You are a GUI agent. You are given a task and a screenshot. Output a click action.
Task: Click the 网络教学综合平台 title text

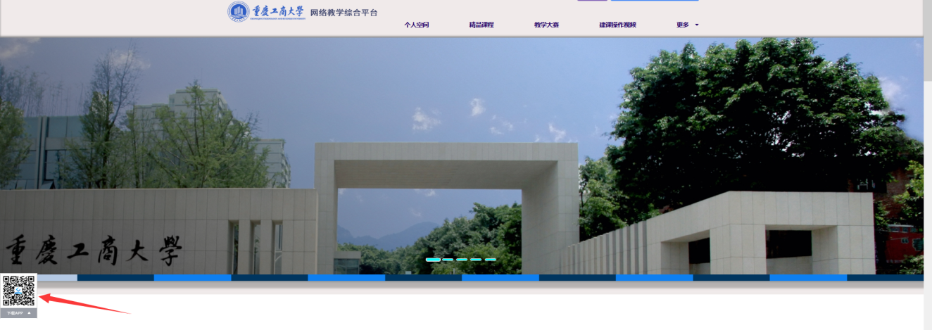tap(344, 13)
